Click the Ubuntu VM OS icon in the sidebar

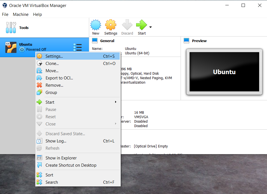(x=11, y=47)
